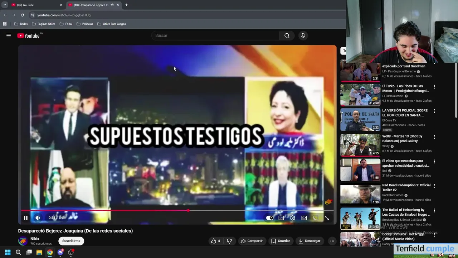Open the Compartir share dialog
This screenshot has height=258, width=458.
click(x=252, y=241)
